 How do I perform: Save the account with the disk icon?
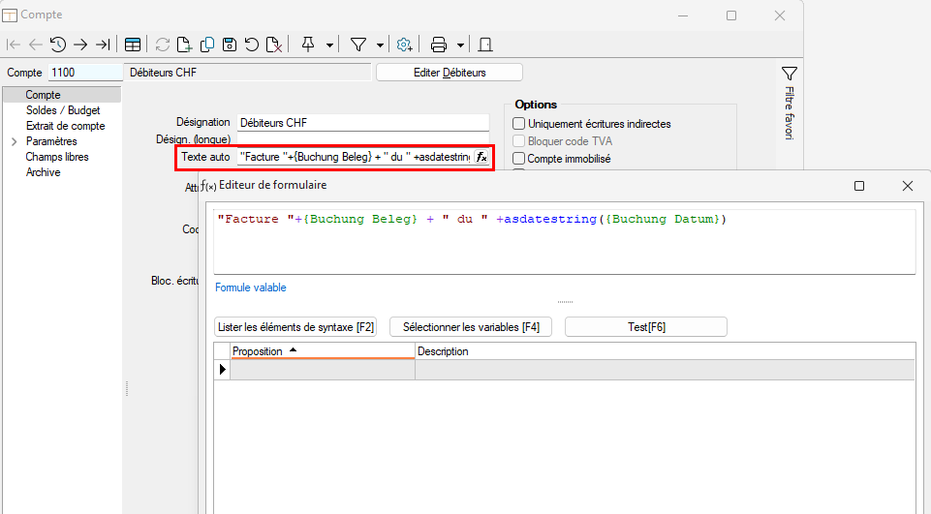click(230, 45)
